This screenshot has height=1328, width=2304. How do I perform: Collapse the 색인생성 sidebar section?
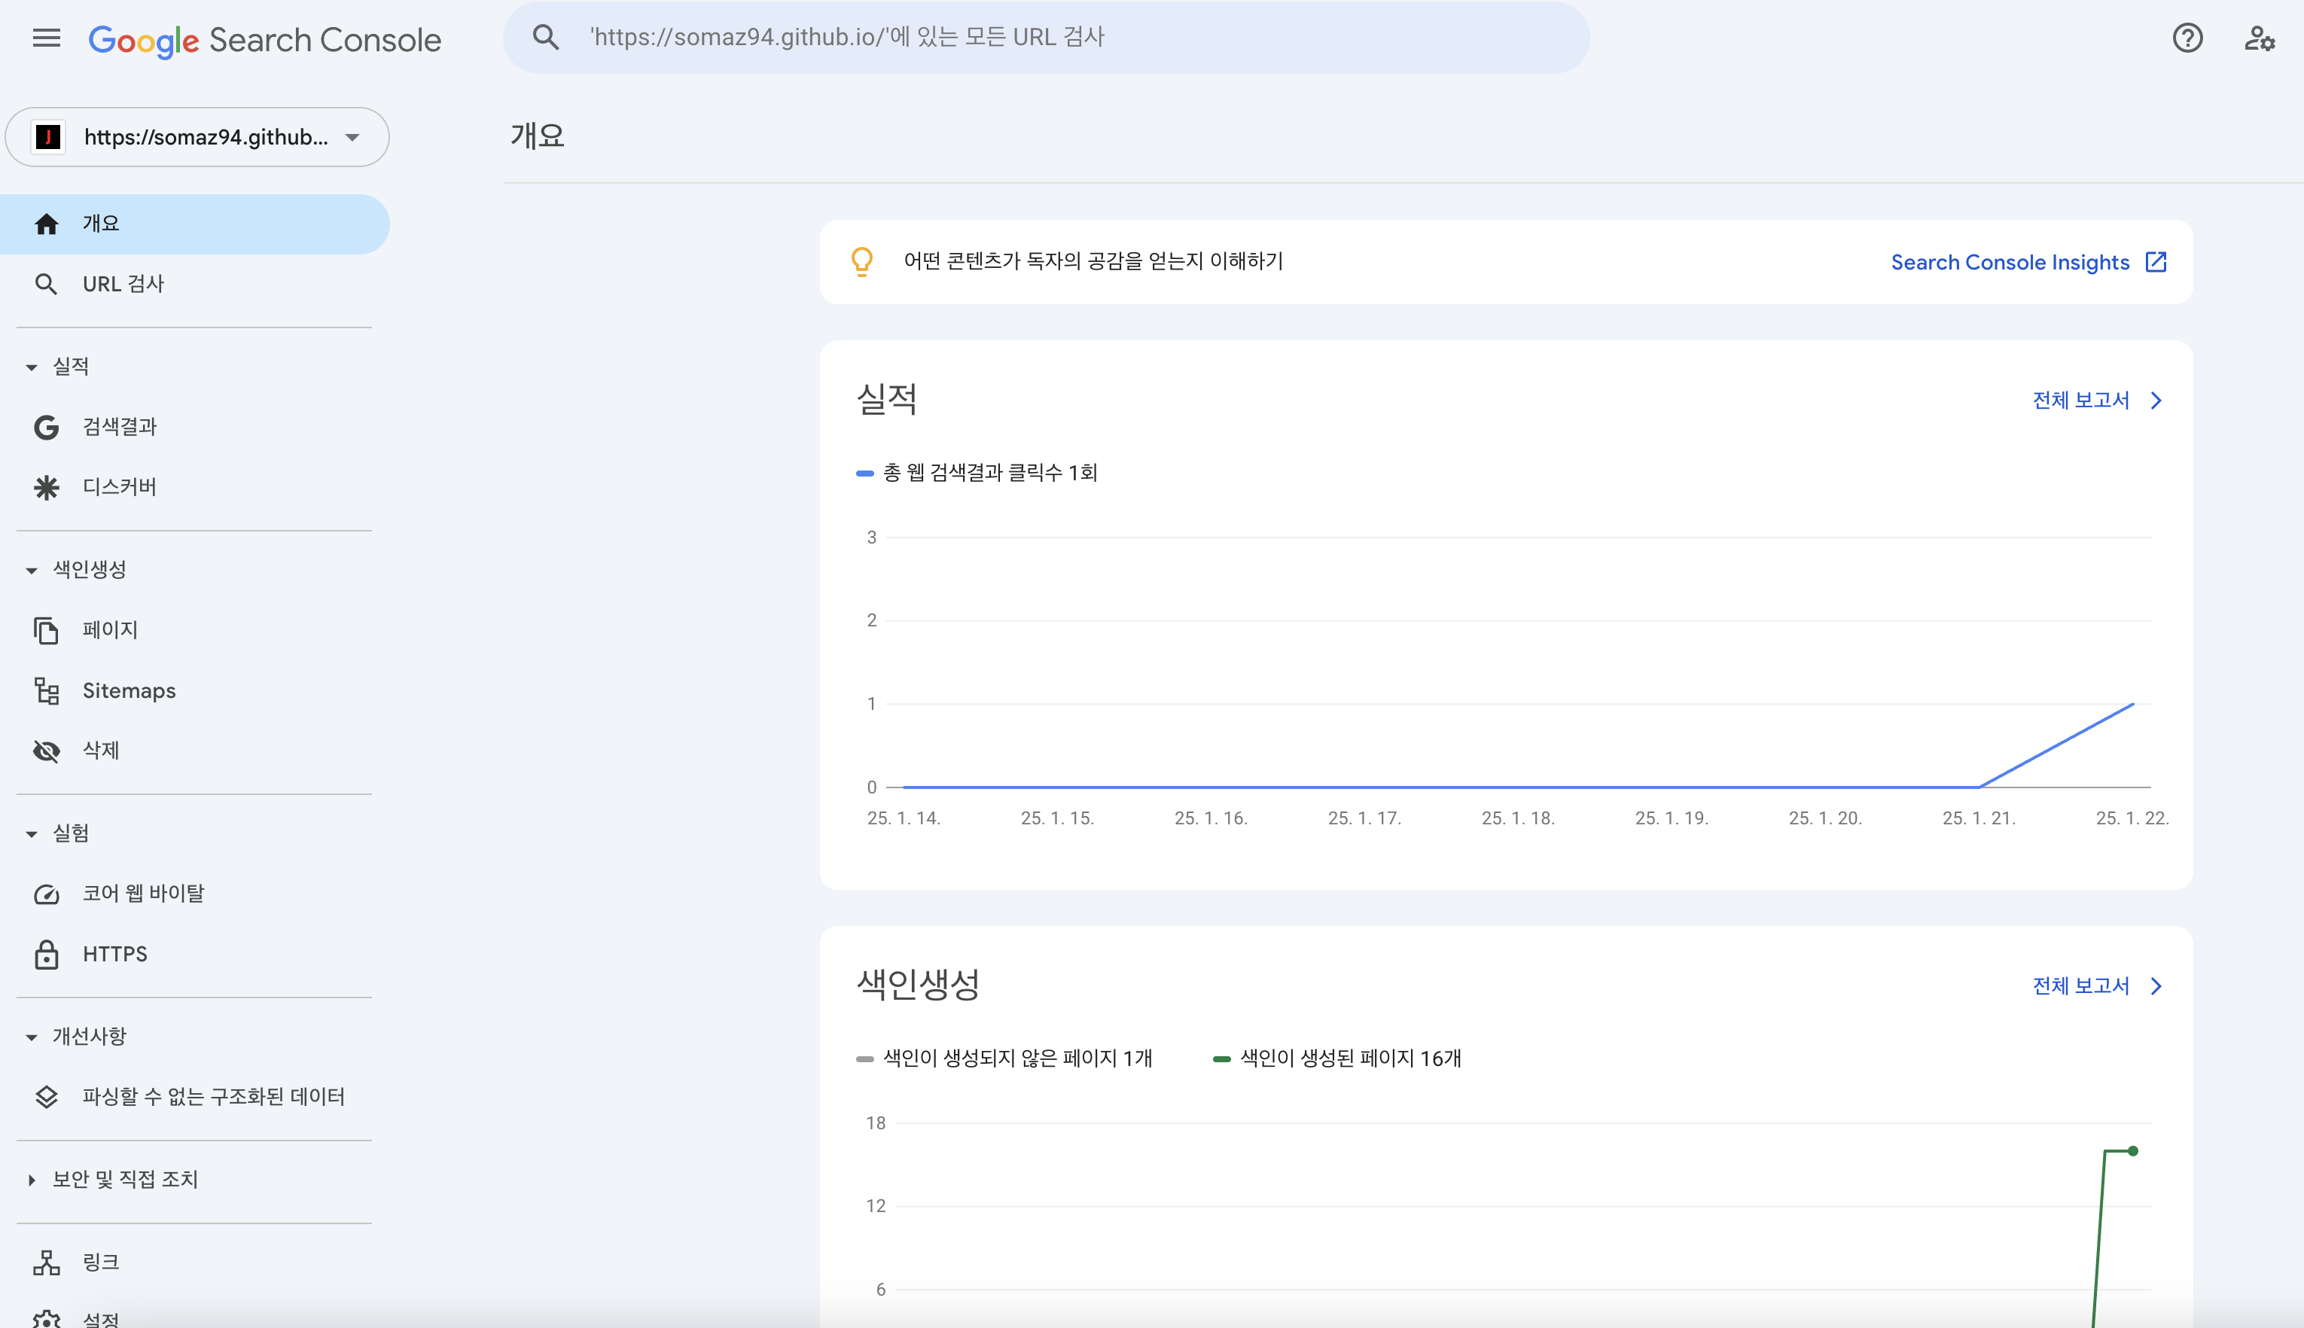point(32,570)
